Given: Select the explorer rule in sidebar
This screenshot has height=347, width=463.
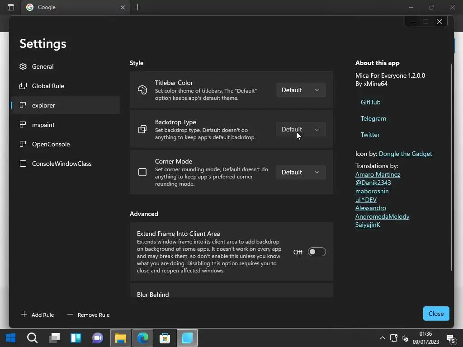Looking at the screenshot, I should pos(66,105).
